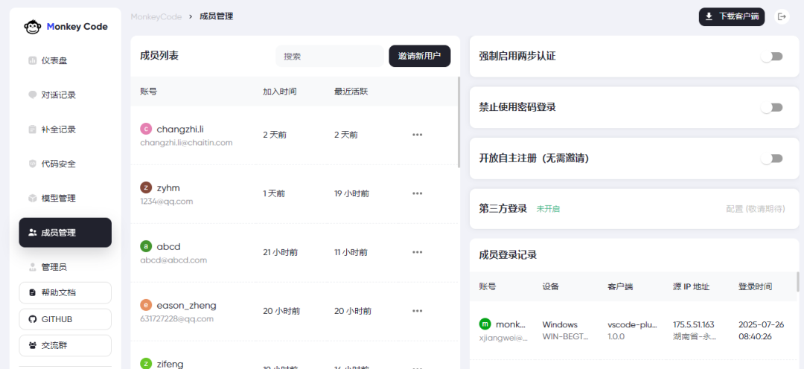Image resolution: width=804 pixels, height=369 pixels.
Task: Open 补全记录 in the sidebar
Action: click(65, 129)
